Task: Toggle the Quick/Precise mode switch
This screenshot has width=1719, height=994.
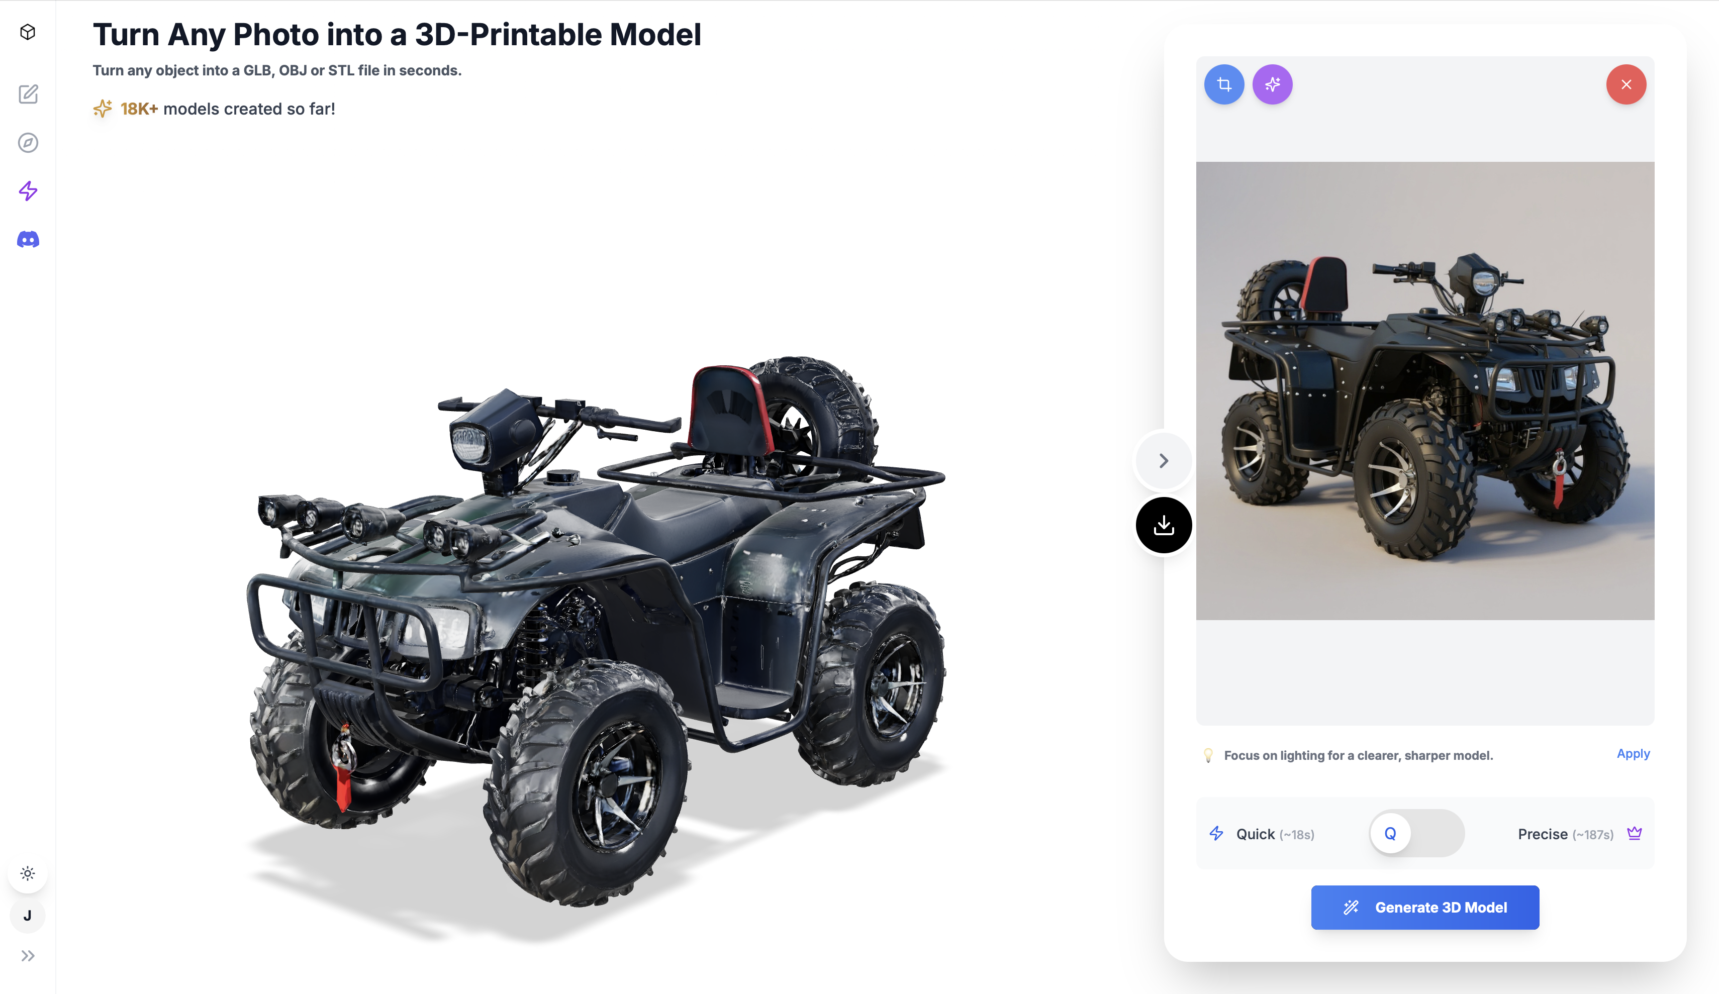Action: (x=1417, y=834)
